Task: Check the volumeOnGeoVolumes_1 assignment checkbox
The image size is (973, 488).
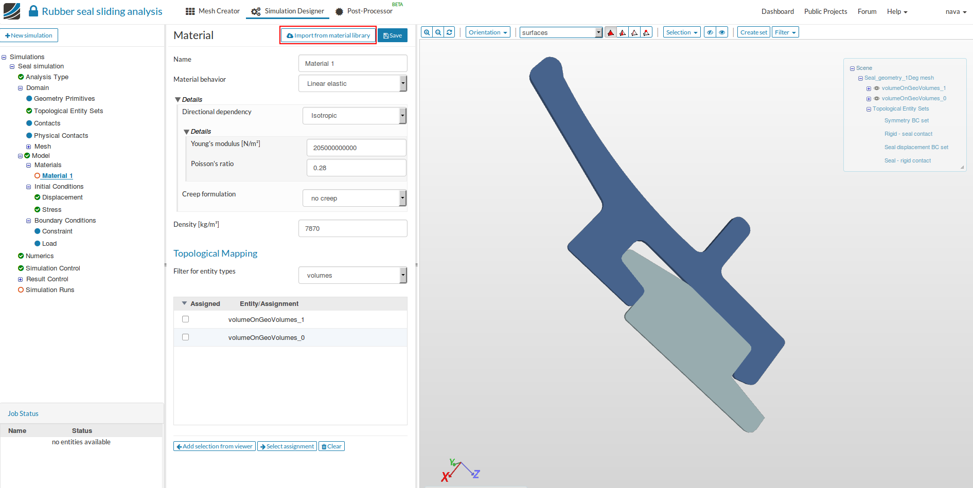Action: click(x=185, y=319)
